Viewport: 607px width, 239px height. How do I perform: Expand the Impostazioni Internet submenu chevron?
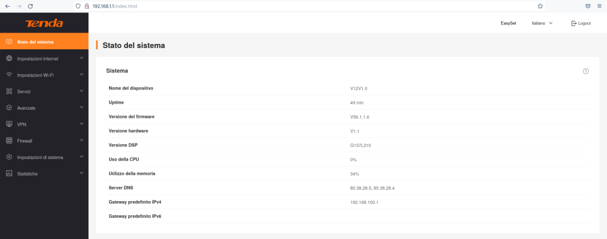(81, 58)
